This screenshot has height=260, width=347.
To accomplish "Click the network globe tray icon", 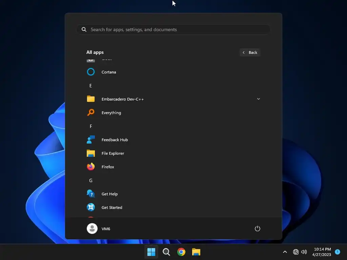I will (x=295, y=252).
